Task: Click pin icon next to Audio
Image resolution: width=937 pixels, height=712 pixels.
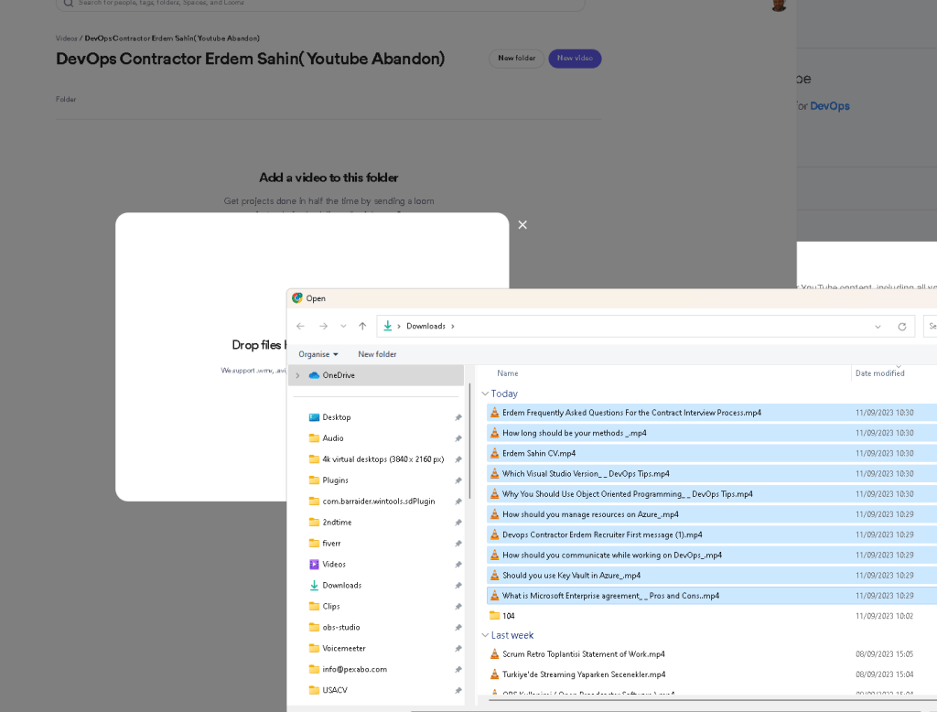Action: (x=458, y=438)
